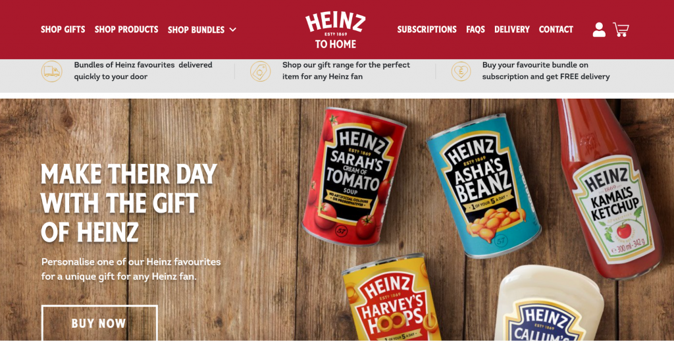
Task: Open Shop Products page
Action: (126, 30)
